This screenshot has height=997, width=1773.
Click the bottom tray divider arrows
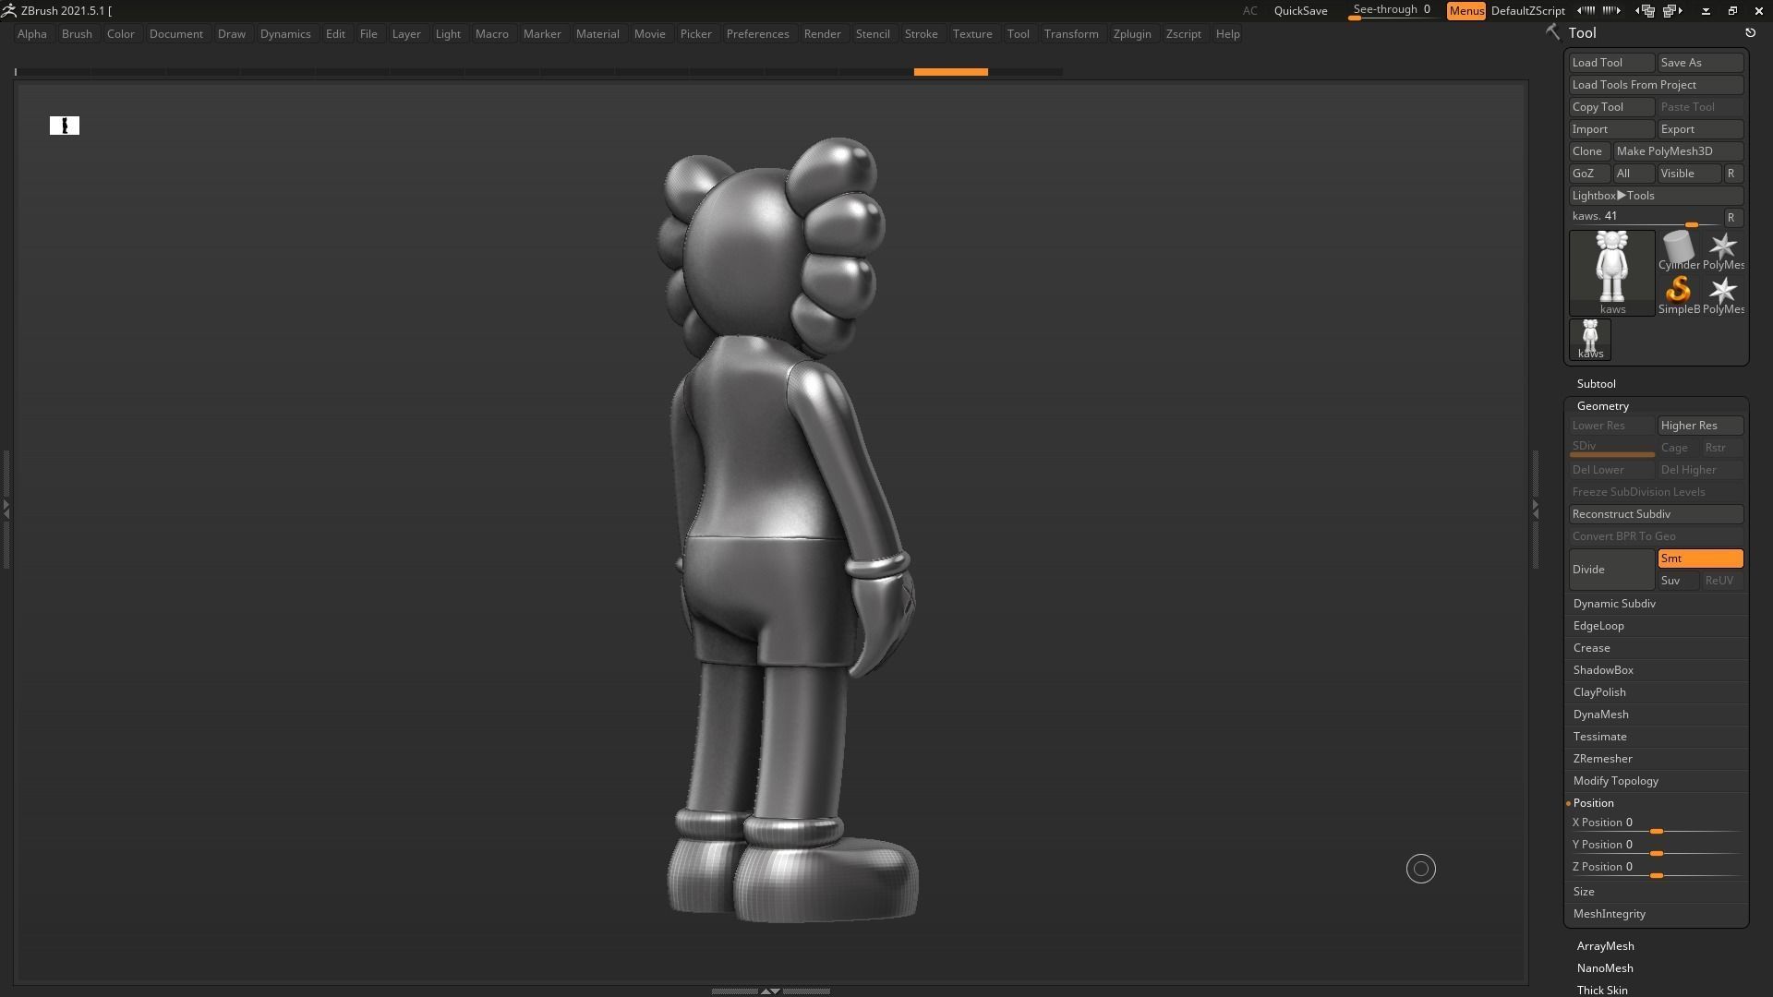tap(770, 991)
